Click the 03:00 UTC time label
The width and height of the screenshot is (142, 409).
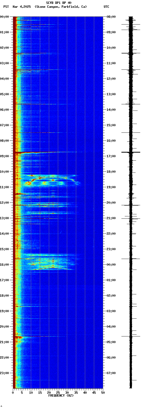pyautogui.click(x=111, y=311)
